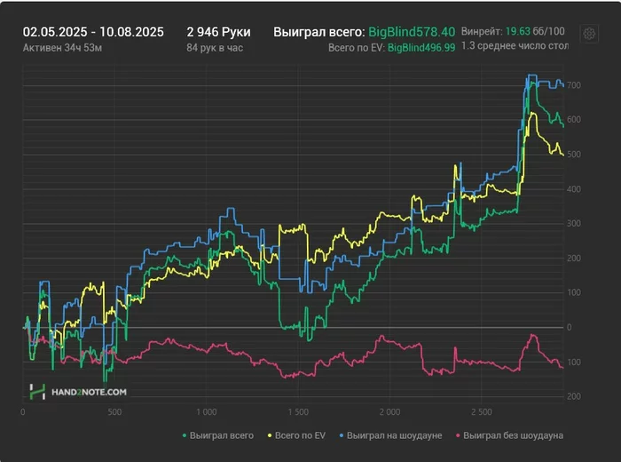
Task: Click the y-axis label '500'
Action: coord(574,155)
